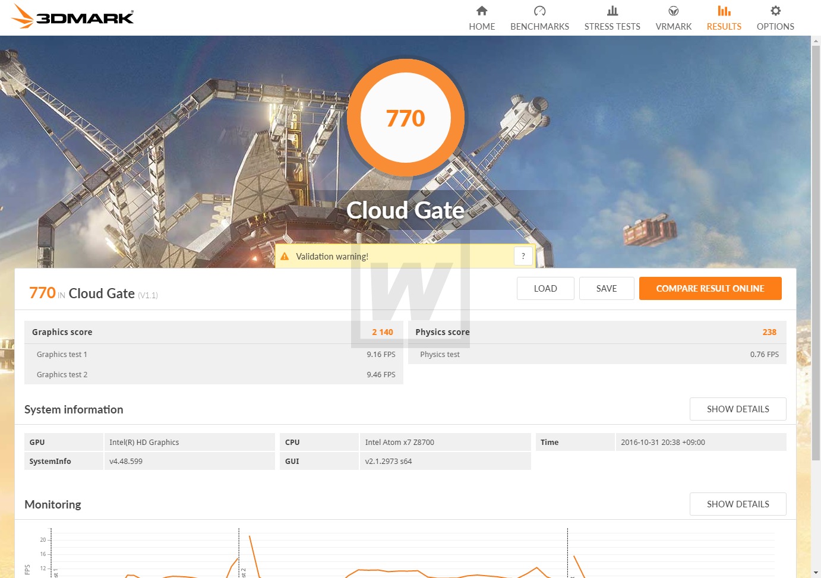
Task: Click the Graphics test 1 row
Action: click(x=214, y=354)
